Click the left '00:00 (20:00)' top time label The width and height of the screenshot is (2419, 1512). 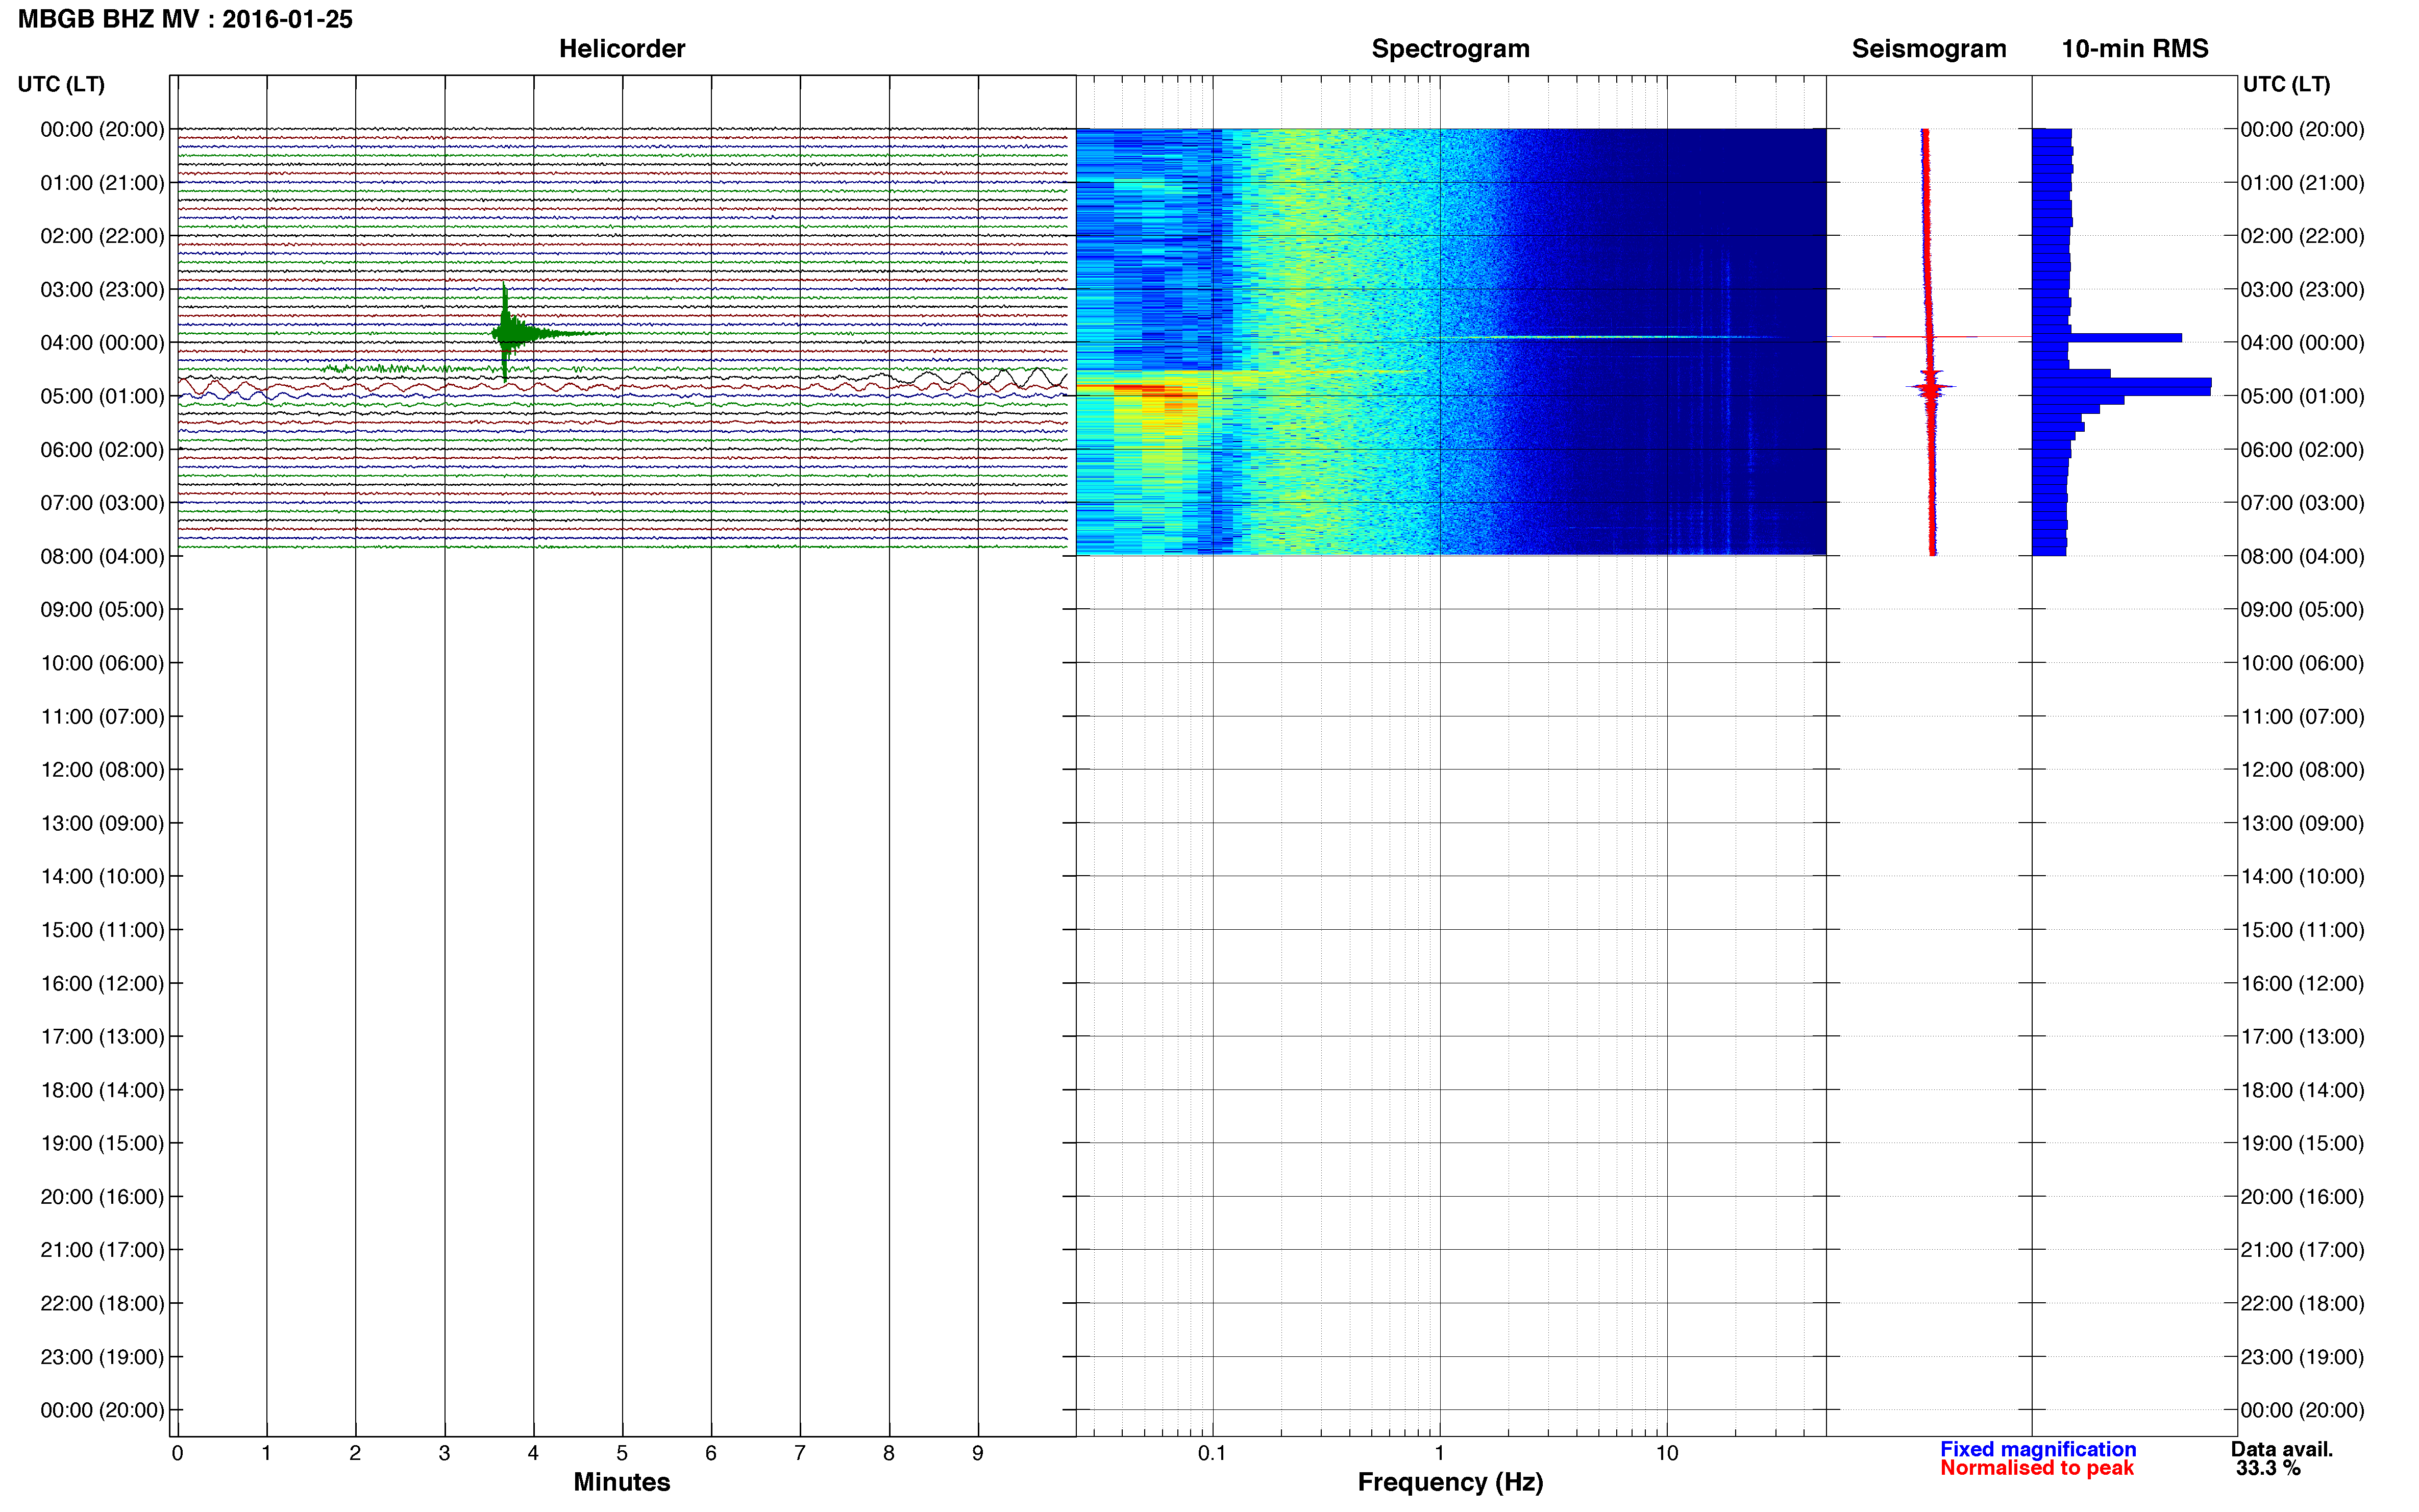[102, 129]
